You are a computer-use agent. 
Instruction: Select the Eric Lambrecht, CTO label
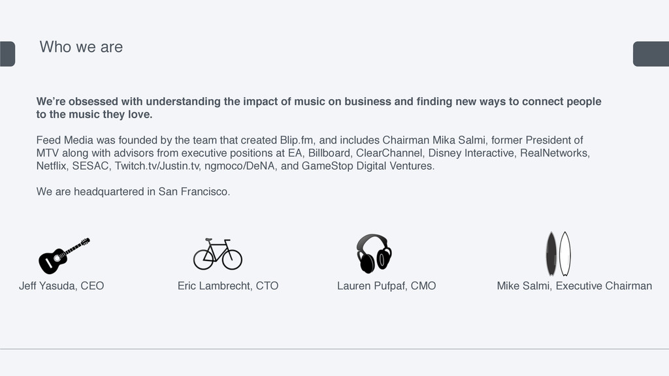point(228,286)
